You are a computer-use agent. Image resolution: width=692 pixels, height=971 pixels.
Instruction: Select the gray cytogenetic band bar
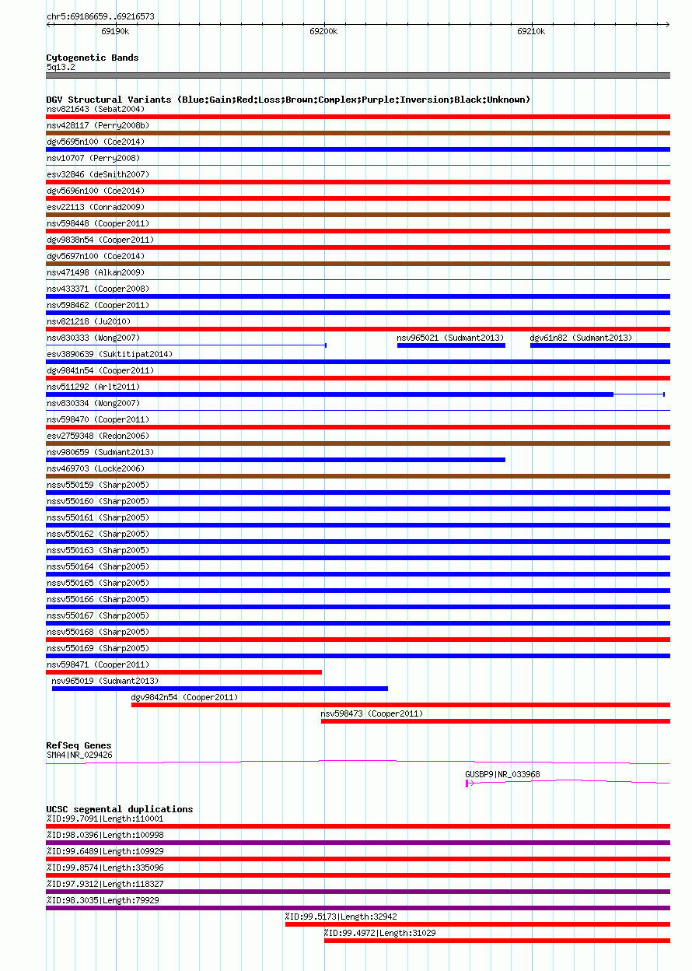(x=358, y=75)
